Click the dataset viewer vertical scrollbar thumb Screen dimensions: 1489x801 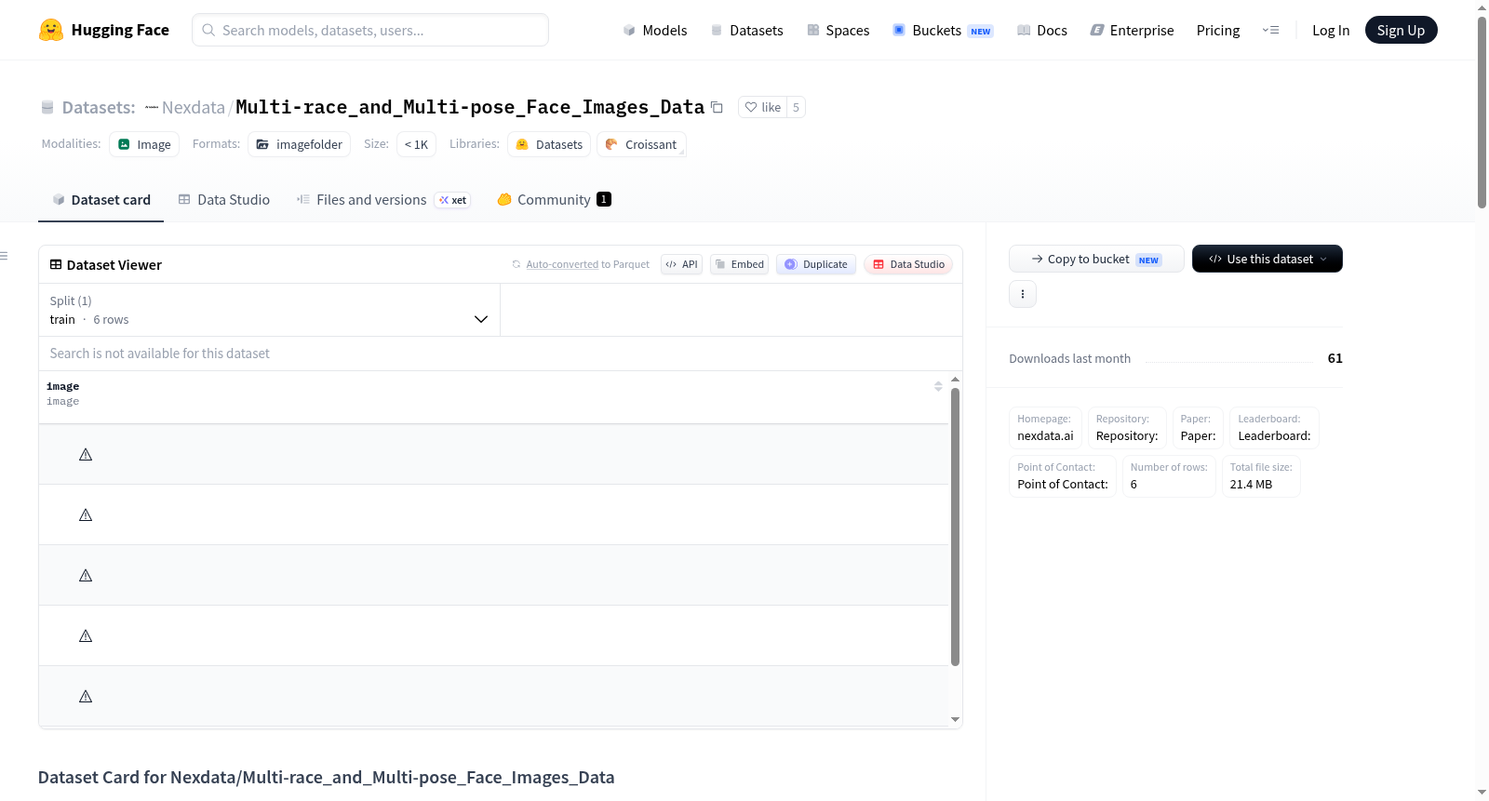tap(955, 527)
